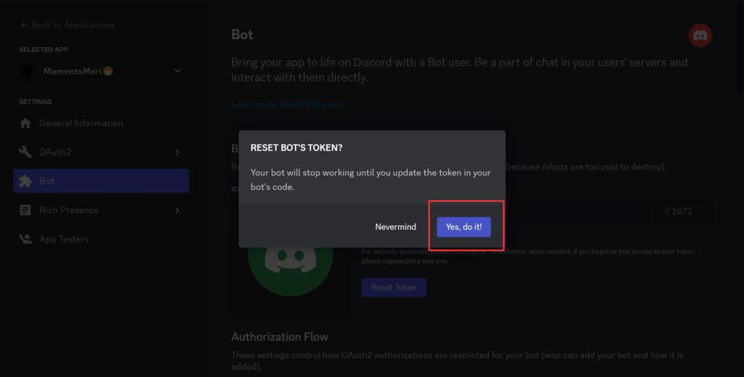This screenshot has width=744, height=377.
Task: Click the Rich Presence document icon
Action: 25,210
